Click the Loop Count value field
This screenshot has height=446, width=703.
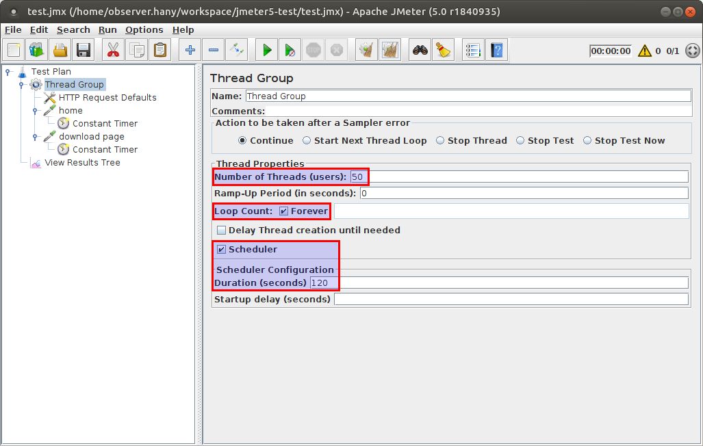511,211
